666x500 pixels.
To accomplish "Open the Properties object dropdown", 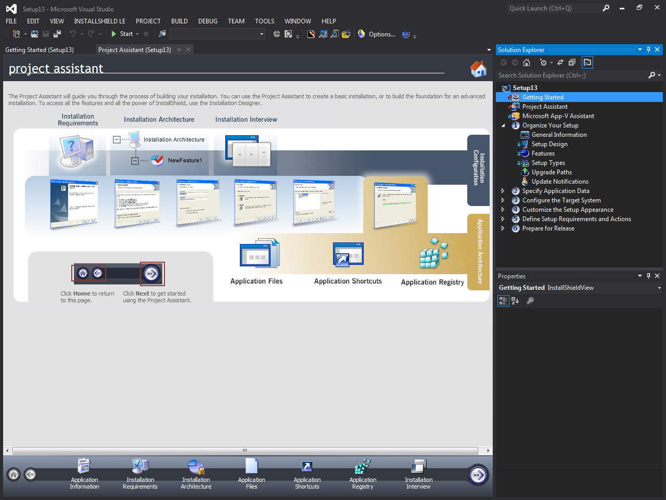I will point(659,288).
